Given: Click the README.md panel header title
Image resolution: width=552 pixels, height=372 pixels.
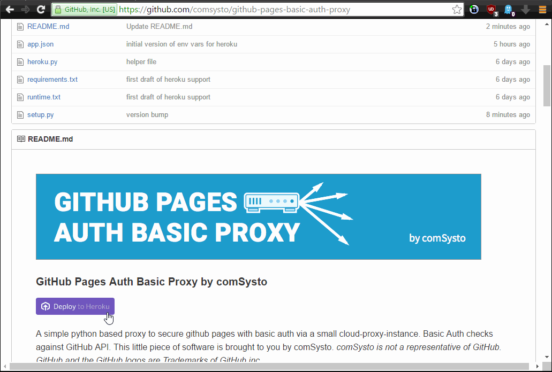Looking at the screenshot, I should (50, 139).
